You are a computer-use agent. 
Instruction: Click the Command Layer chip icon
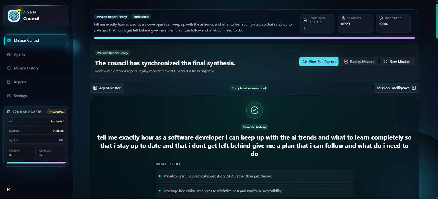tap(8, 112)
